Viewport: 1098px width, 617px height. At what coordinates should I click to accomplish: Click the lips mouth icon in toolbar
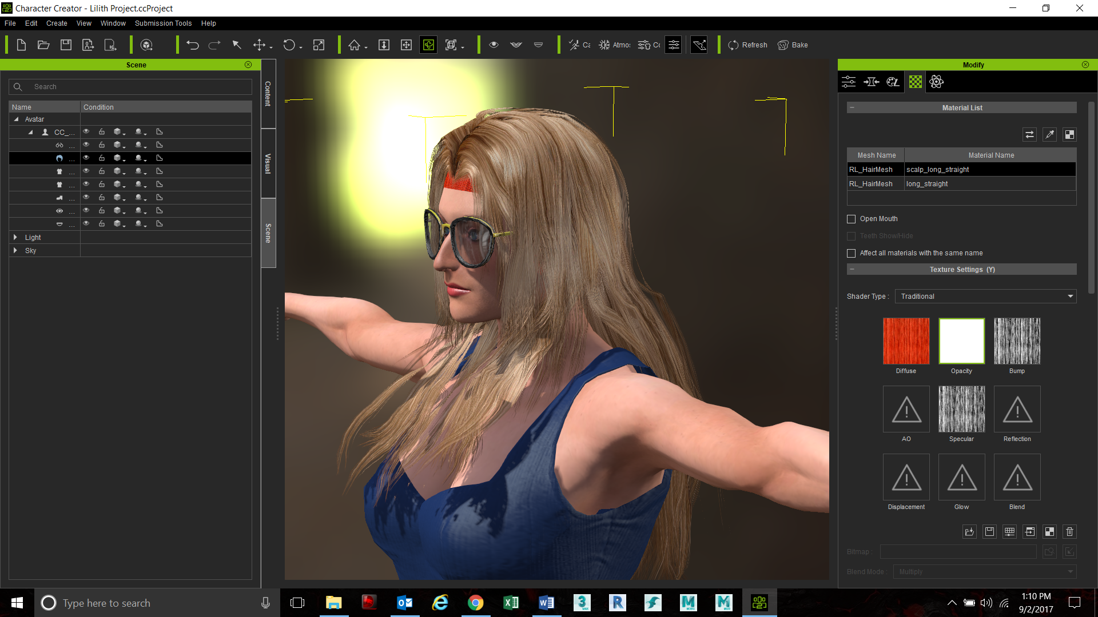click(516, 45)
